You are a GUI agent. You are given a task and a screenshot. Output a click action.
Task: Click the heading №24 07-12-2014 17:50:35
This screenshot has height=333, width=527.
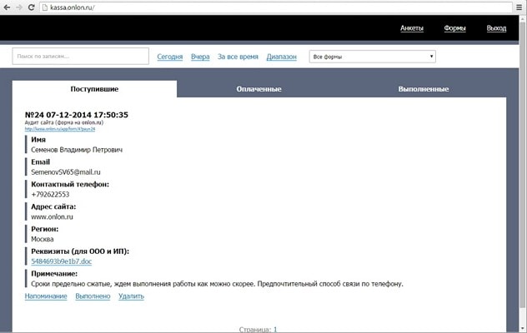[x=76, y=115]
